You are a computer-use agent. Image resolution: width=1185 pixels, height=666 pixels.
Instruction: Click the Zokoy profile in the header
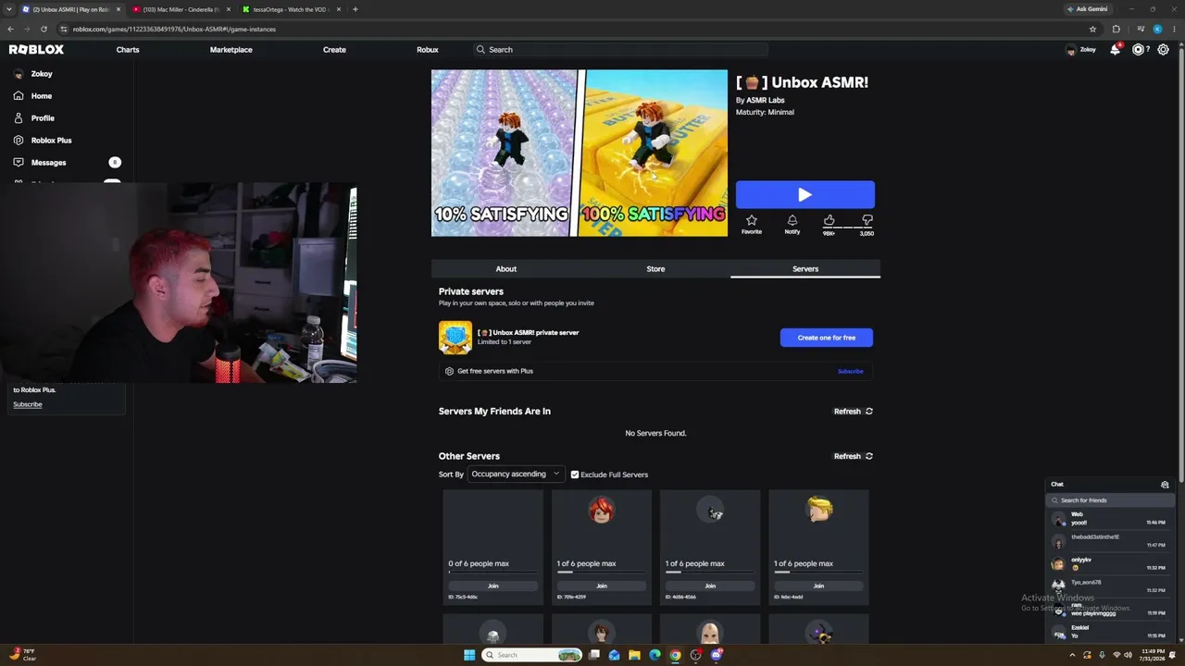click(x=1080, y=50)
